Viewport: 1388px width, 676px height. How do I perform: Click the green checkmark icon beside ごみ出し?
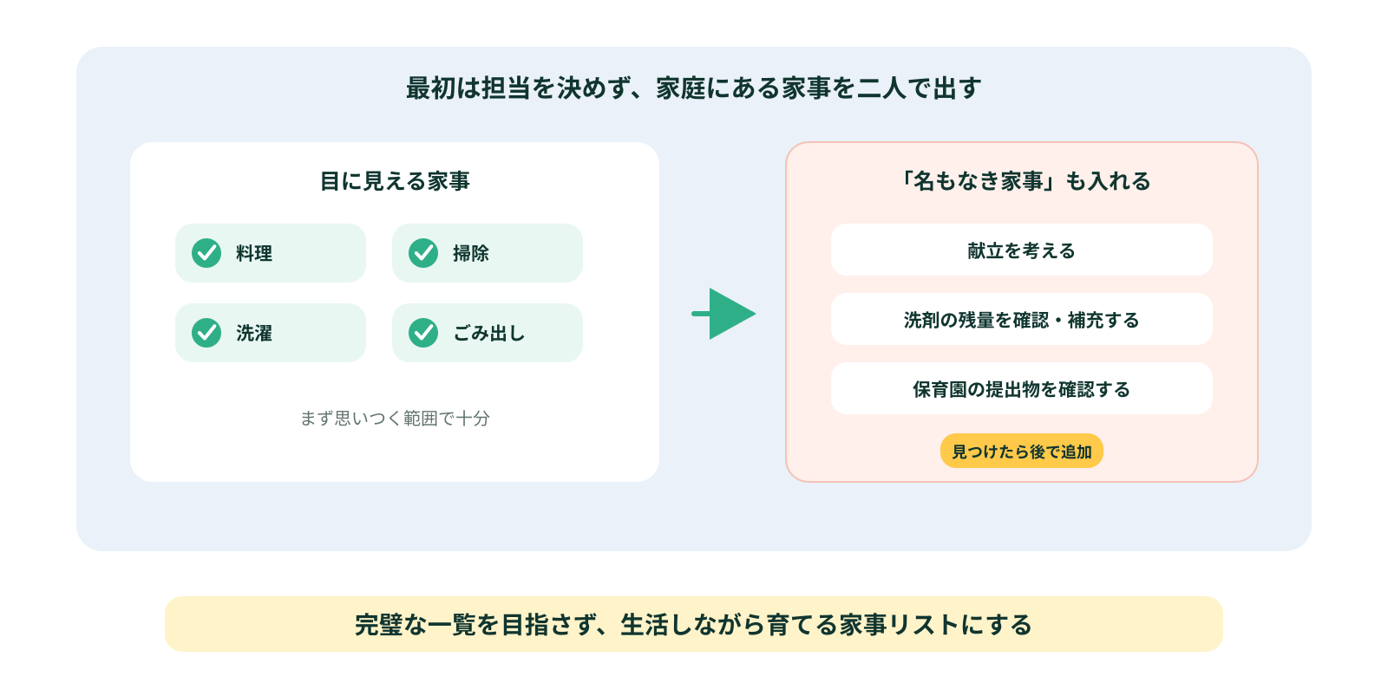(423, 333)
